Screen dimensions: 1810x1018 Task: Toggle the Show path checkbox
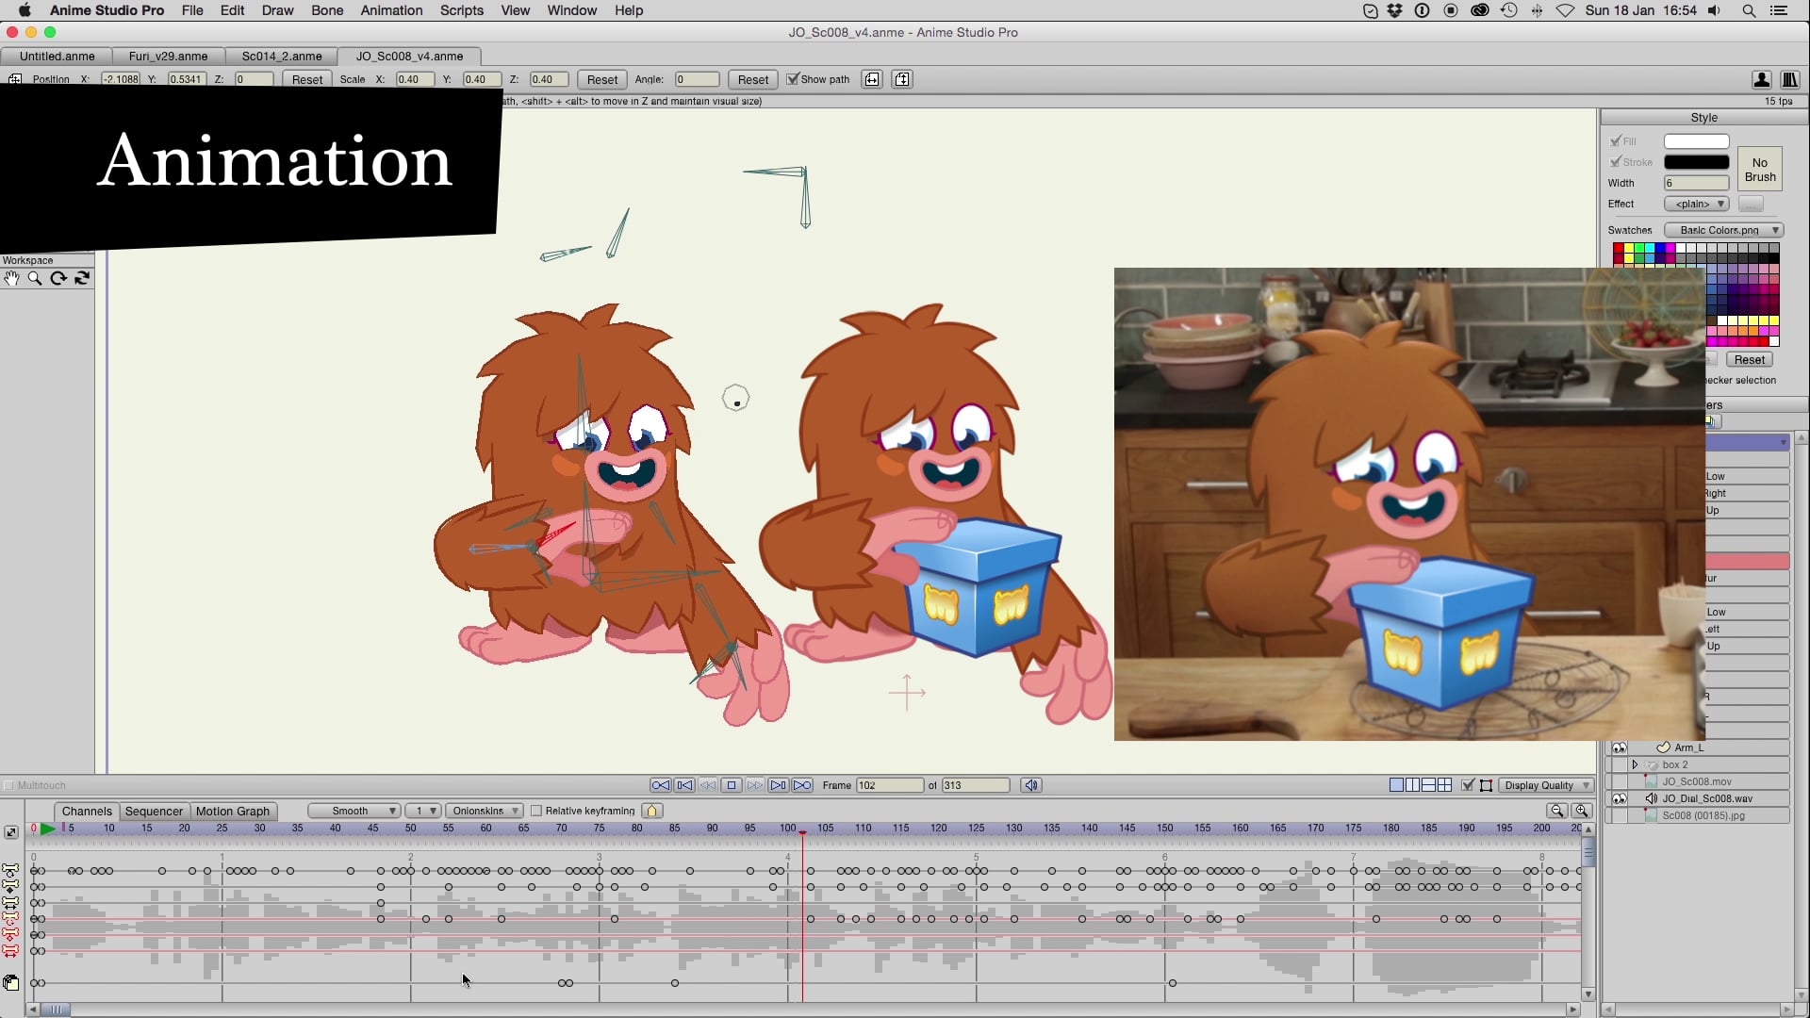pyautogui.click(x=793, y=79)
